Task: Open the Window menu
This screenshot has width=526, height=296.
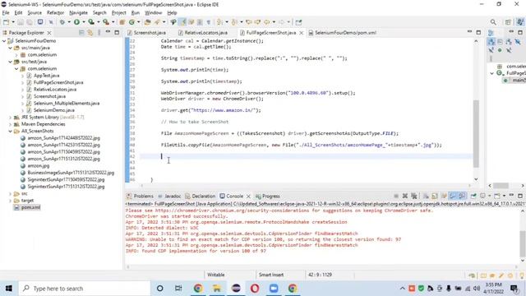Action: [x=154, y=13]
